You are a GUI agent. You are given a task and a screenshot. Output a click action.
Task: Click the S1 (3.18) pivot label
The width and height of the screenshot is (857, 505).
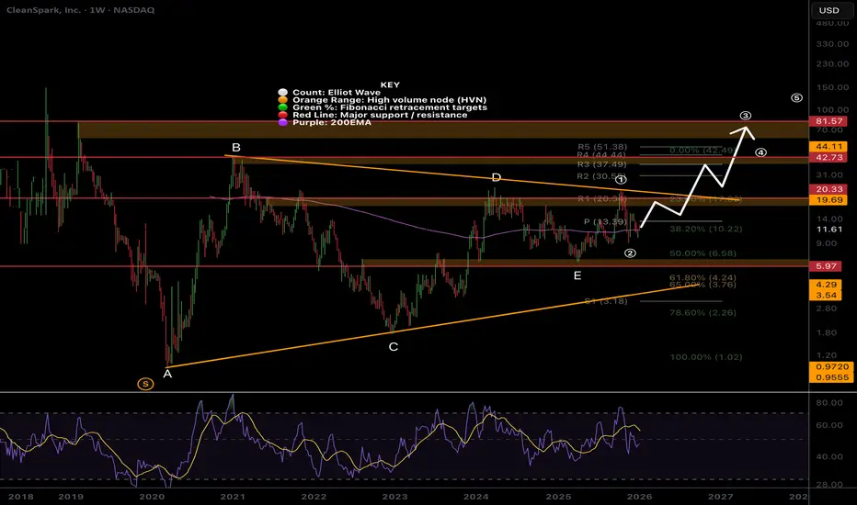[x=606, y=301]
